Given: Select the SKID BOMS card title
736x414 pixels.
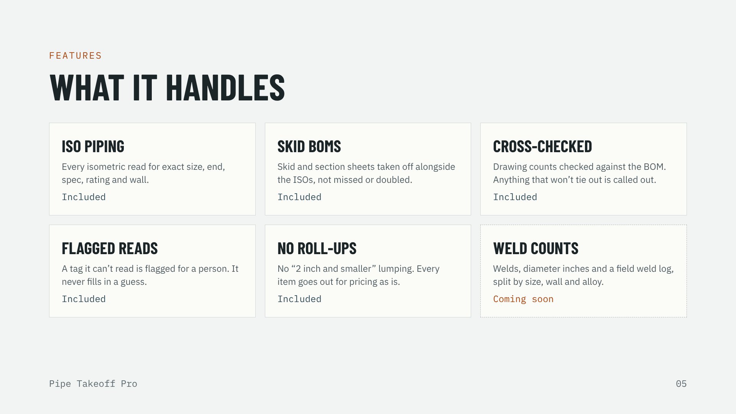Looking at the screenshot, I should pyautogui.click(x=309, y=146).
